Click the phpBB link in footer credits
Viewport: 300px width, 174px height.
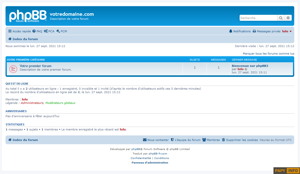tap(135, 149)
